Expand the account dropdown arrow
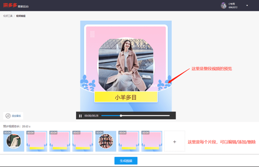259x167 pixels. (247, 5)
